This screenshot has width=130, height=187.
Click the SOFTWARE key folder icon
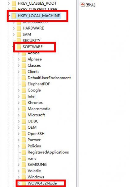(19, 47)
